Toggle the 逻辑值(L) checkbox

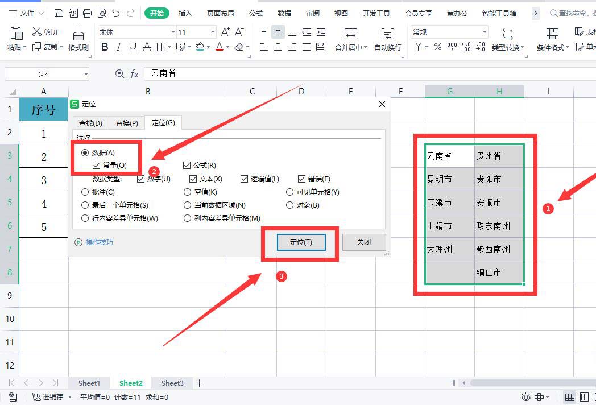click(x=244, y=179)
